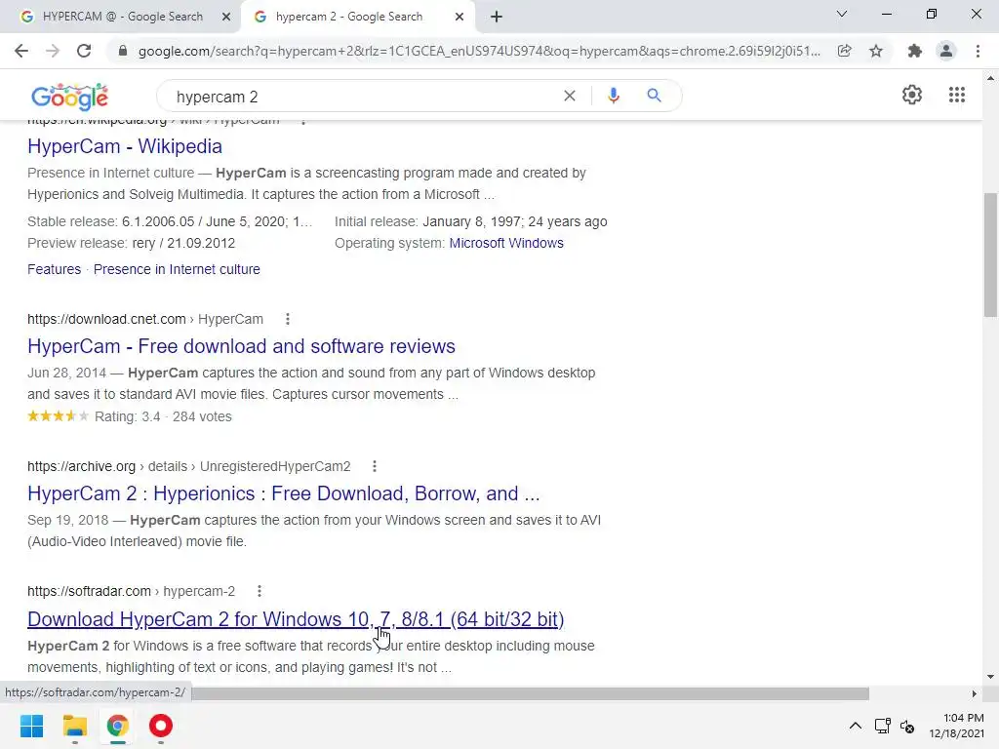Image resolution: width=999 pixels, height=749 pixels.
Task: Click the https://download.cnet.com breadcrumb
Action: 106,319
